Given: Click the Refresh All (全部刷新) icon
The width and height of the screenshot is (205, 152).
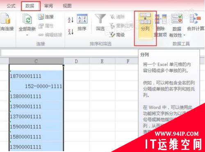Looking at the screenshot, I should (27, 19).
